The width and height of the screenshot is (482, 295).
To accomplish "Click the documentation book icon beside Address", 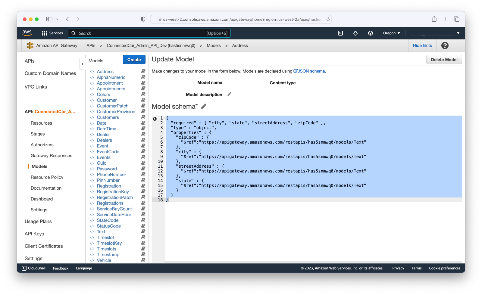I will pyautogui.click(x=143, y=71).
